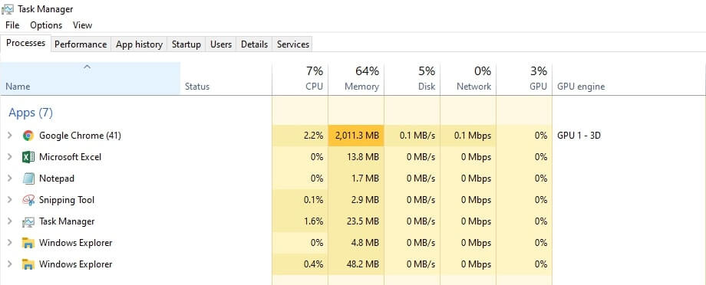The height and width of the screenshot is (285, 706).
Task: Expand the Notepad process entry
Action: (x=10, y=179)
